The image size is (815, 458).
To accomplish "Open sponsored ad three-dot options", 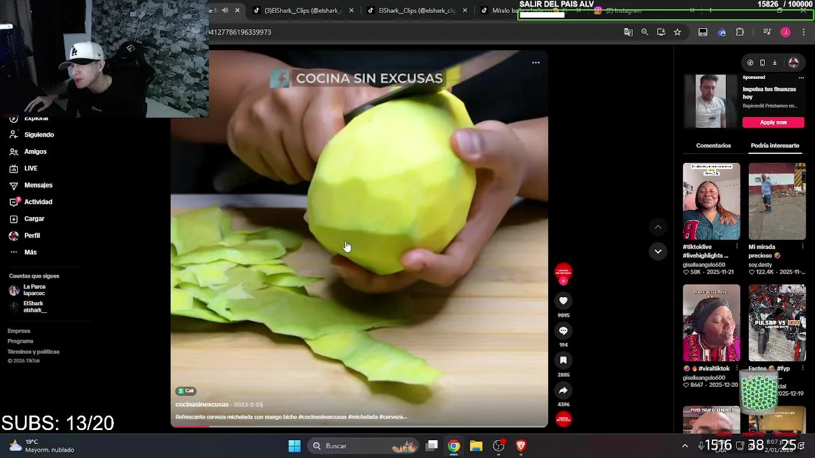I will tap(801, 78).
